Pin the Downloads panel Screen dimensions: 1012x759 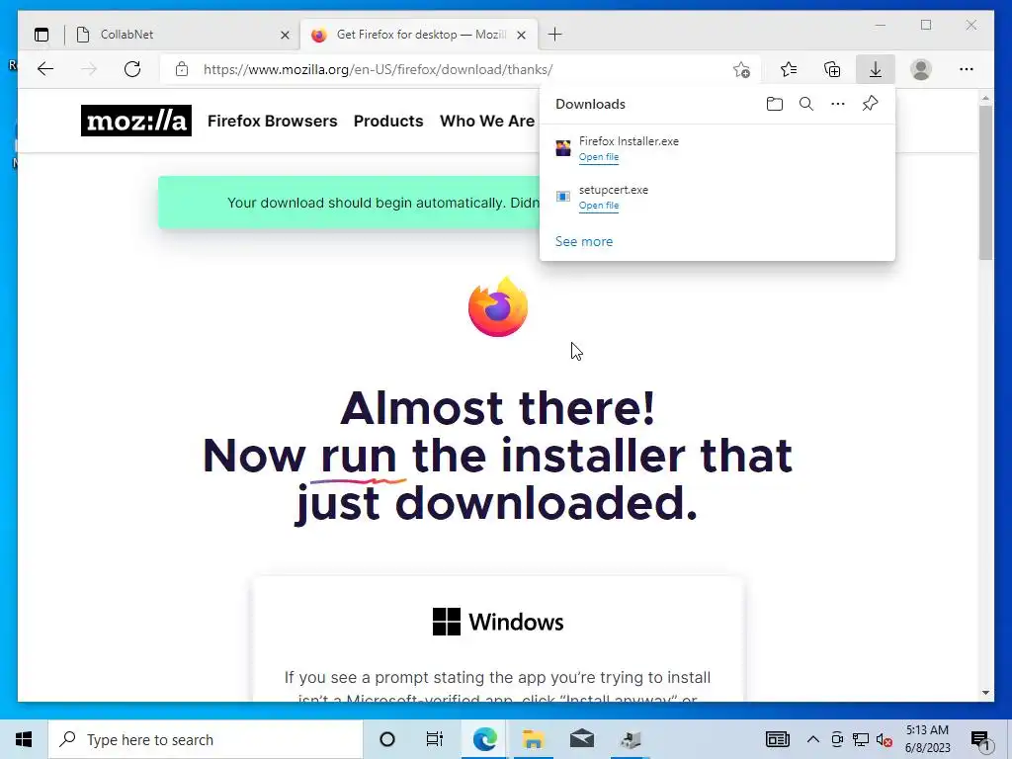pyautogui.click(x=870, y=104)
